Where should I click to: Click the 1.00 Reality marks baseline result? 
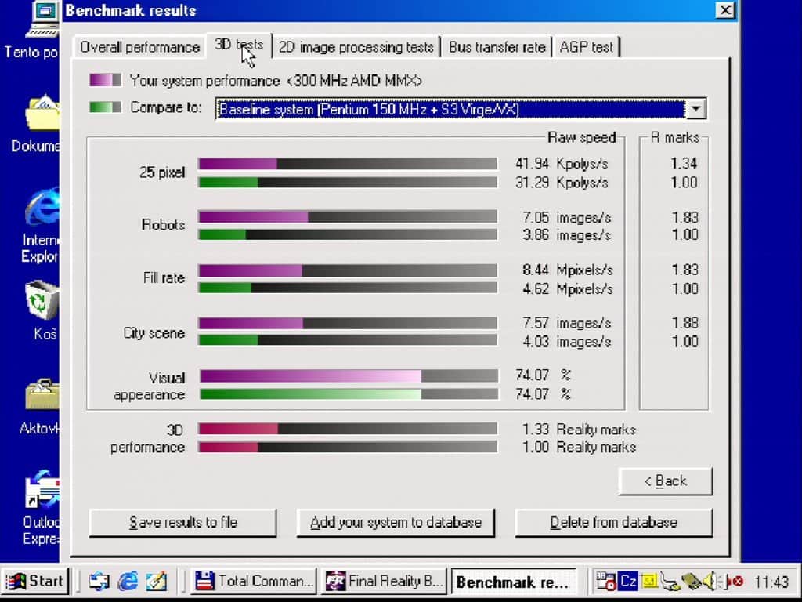(579, 447)
